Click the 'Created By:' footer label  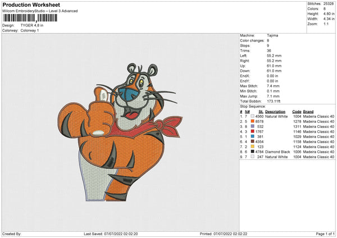click(12, 234)
